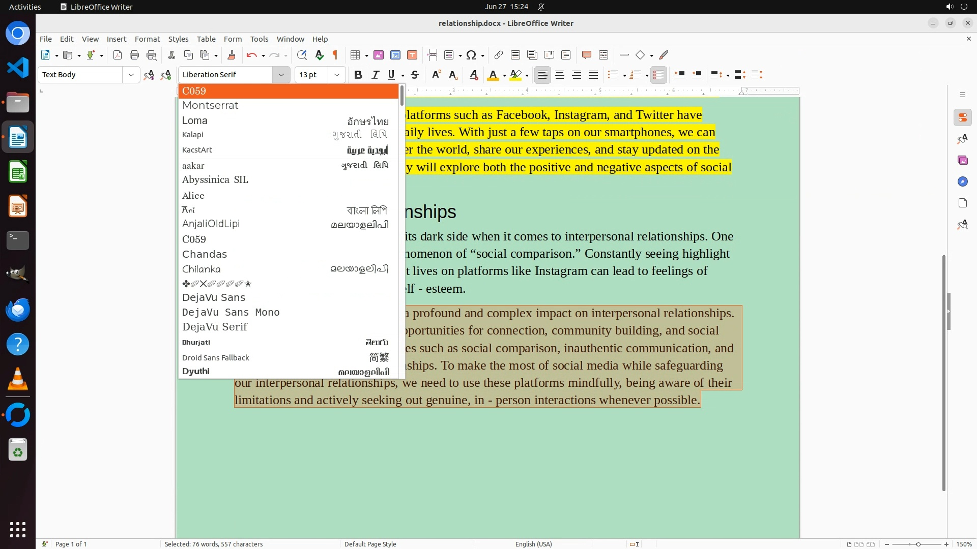Toggle italic formatting

pyautogui.click(x=375, y=75)
